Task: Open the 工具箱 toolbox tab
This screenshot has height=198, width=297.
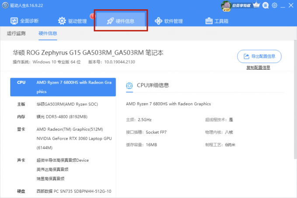Action: tap(217, 21)
